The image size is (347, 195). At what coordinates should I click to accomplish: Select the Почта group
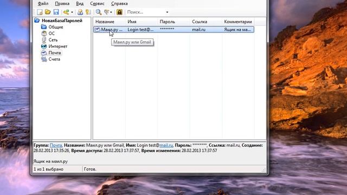[x=55, y=53]
